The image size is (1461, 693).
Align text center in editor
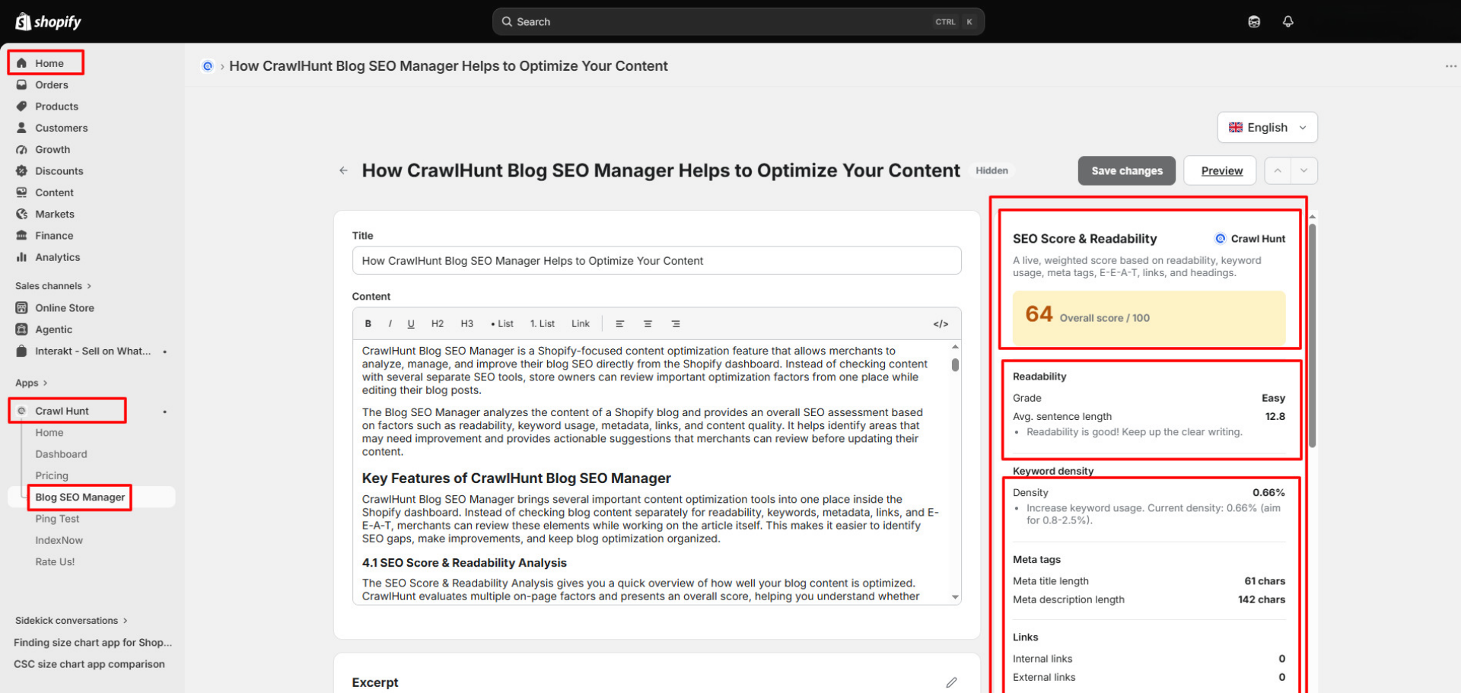(648, 324)
